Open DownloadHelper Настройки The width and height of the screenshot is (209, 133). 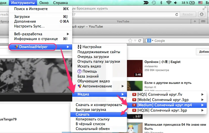[99, 47]
